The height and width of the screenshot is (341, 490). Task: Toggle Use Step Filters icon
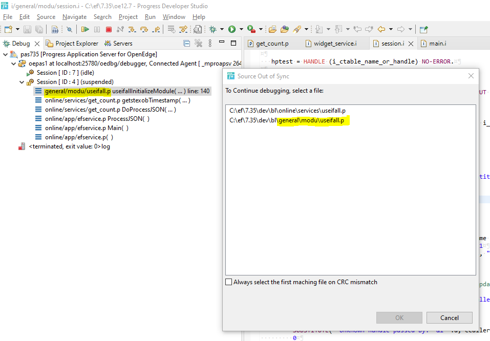pyautogui.click(x=183, y=29)
